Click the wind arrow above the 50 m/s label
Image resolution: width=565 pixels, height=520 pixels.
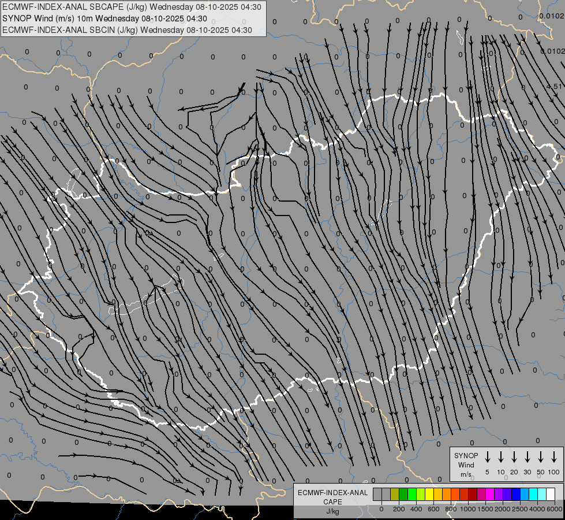pos(541,457)
